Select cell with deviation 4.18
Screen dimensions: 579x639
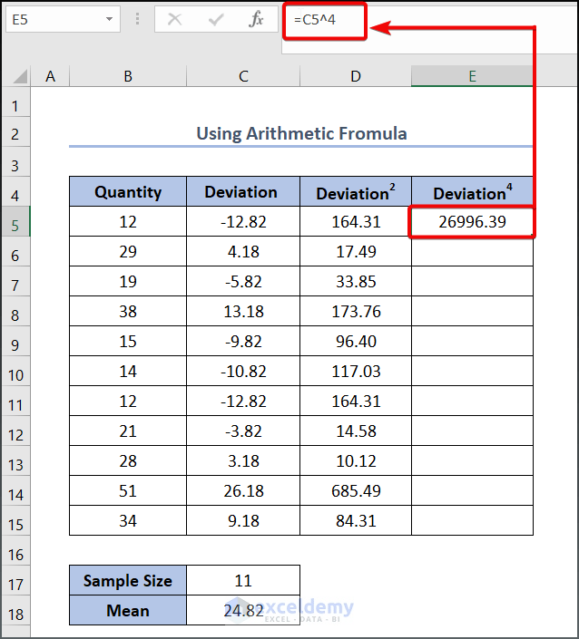[243, 251]
